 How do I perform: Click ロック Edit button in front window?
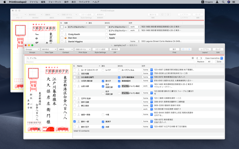(218, 49)
